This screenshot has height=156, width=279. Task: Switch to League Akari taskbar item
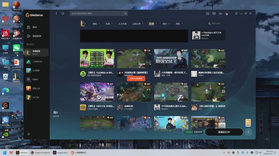coord(60,153)
